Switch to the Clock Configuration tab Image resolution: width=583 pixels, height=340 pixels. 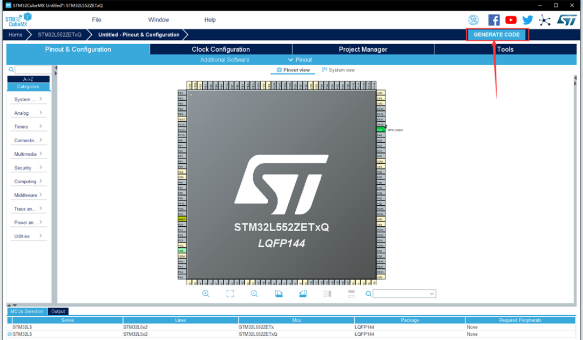(x=220, y=49)
